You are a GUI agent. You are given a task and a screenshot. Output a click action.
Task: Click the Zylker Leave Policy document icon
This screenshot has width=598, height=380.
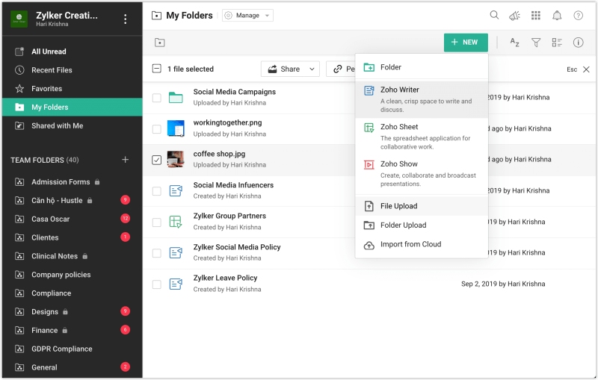(x=176, y=284)
